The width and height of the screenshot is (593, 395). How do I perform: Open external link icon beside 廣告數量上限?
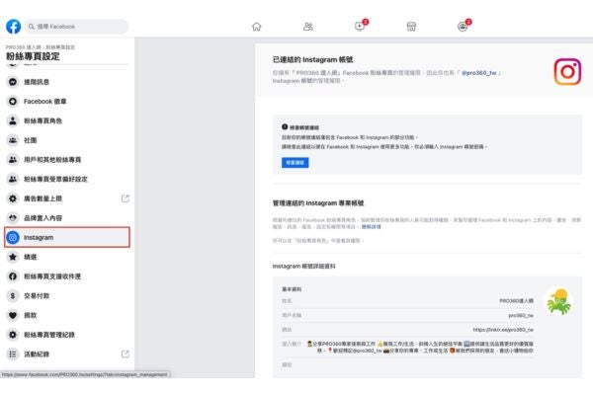[125, 198]
